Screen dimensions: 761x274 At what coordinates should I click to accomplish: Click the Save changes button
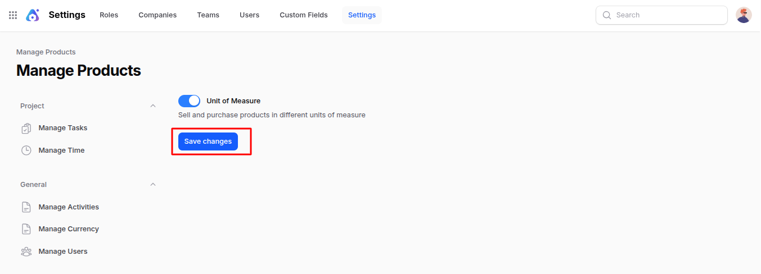click(208, 141)
